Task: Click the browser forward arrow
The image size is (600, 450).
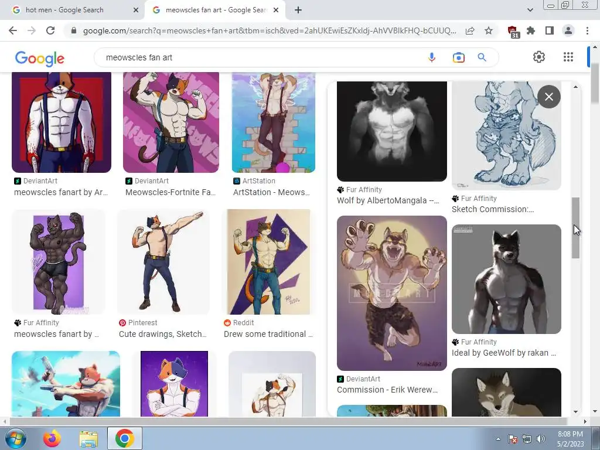Action: (32, 30)
